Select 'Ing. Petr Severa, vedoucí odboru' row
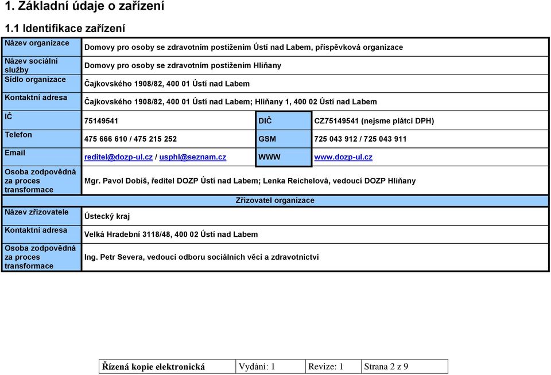 click(315, 257)
